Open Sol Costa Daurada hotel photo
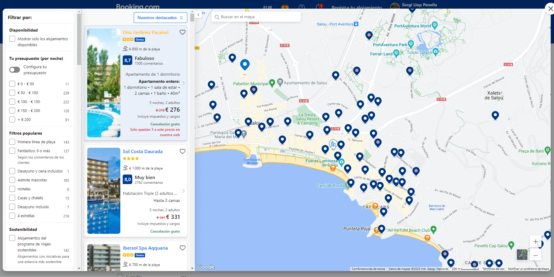Image resolution: width=554 pixels, height=277 pixels. coord(104,191)
